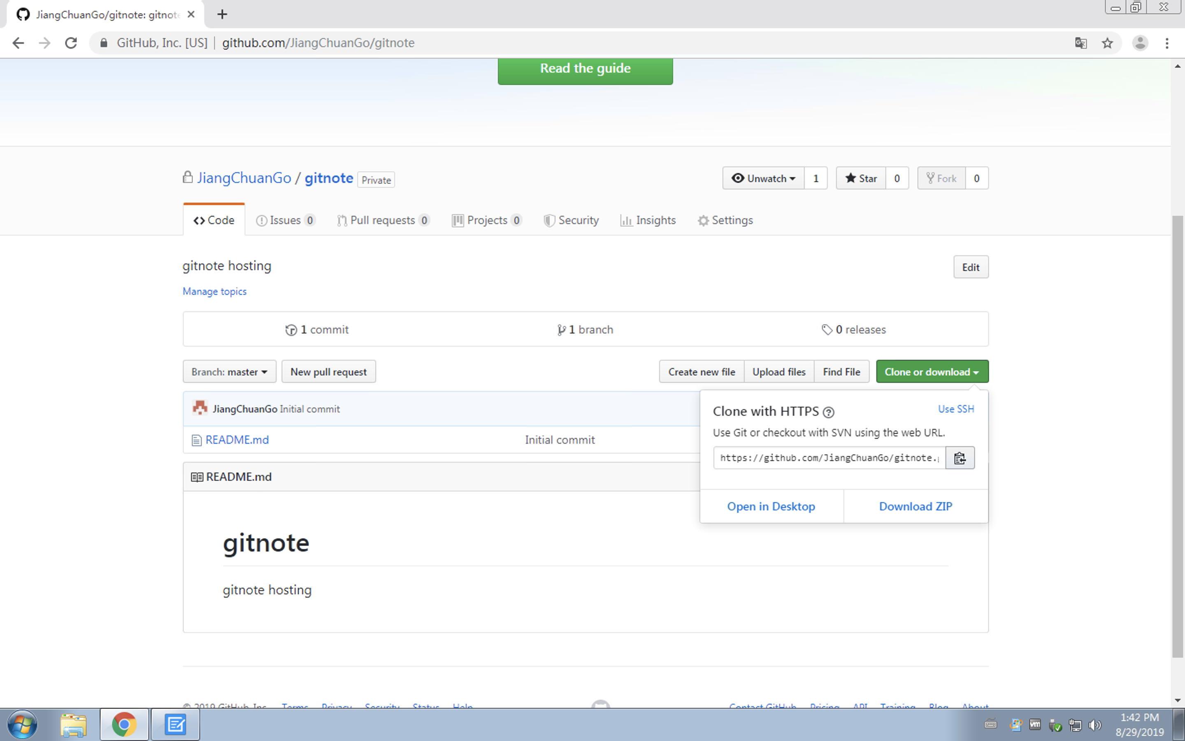Image resolution: width=1185 pixels, height=741 pixels.
Task: Copy clone URL to clipboard
Action: click(x=959, y=458)
